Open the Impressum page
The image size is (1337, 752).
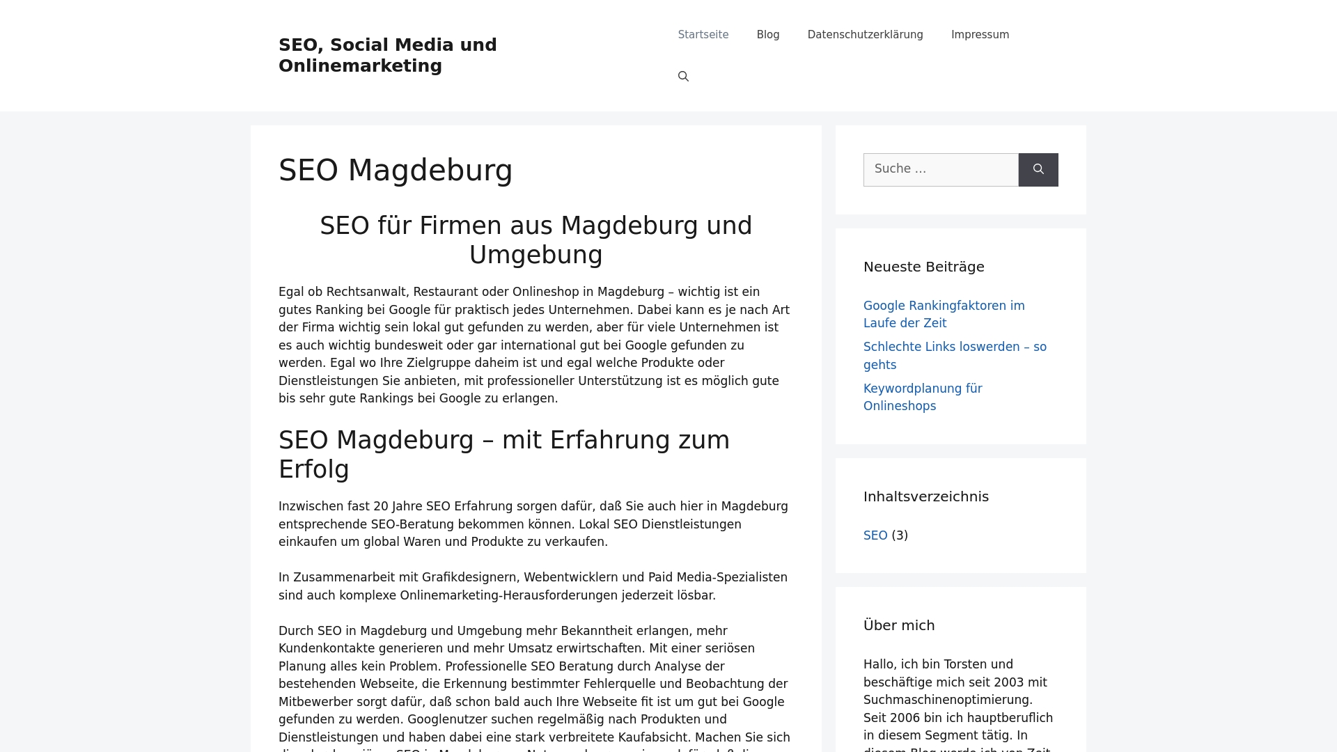(980, 34)
